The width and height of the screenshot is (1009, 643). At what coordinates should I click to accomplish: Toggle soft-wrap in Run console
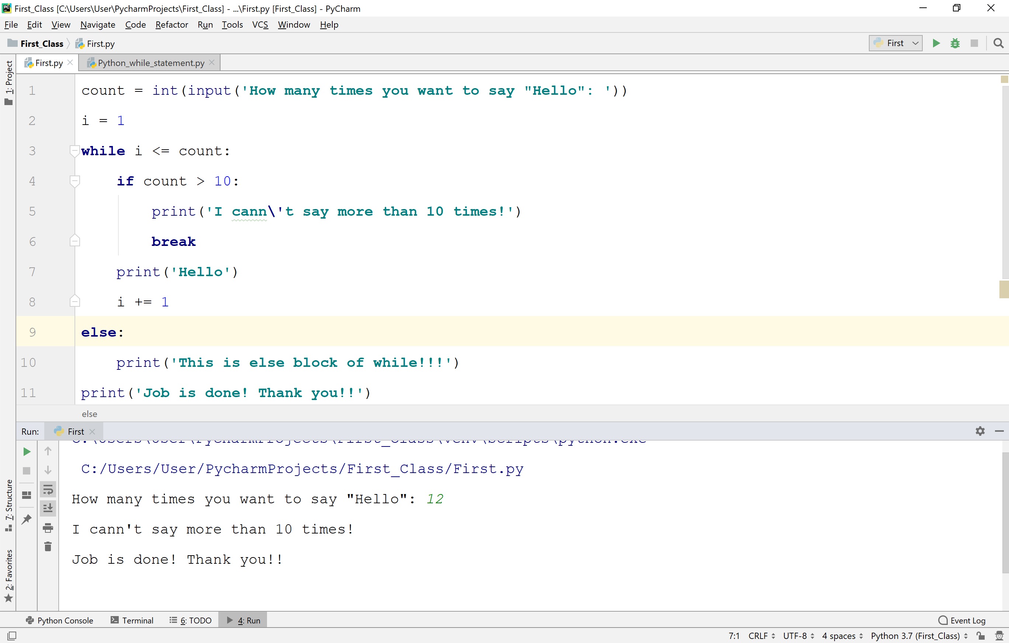[x=48, y=489]
